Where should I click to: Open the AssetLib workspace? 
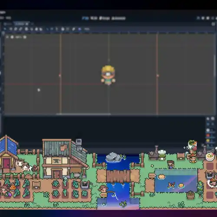(x=118, y=18)
